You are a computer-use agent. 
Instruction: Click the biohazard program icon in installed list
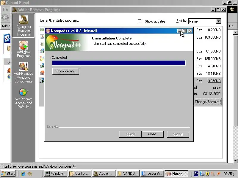coord(42,44)
